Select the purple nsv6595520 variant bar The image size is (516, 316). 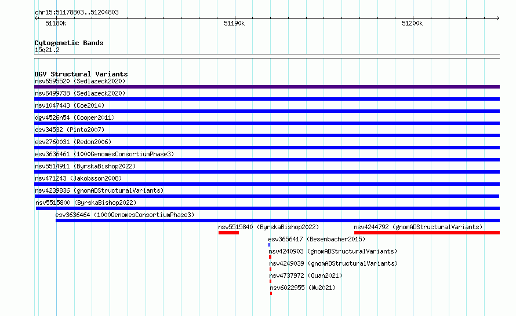[x=267, y=87]
